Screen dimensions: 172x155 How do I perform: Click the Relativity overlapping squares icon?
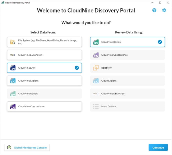tap(96, 68)
